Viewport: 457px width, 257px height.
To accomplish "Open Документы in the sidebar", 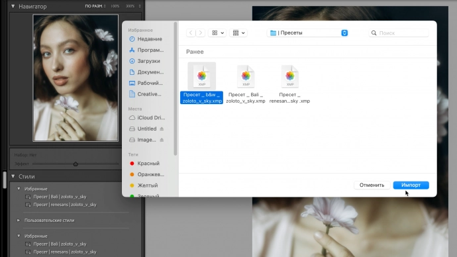I will click(x=146, y=72).
